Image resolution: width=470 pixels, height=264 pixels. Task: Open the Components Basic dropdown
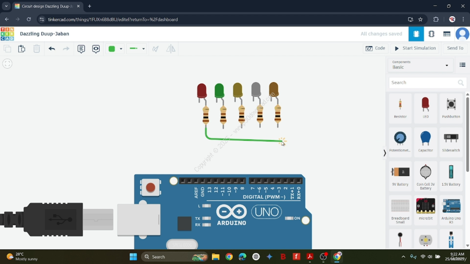(x=420, y=65)
